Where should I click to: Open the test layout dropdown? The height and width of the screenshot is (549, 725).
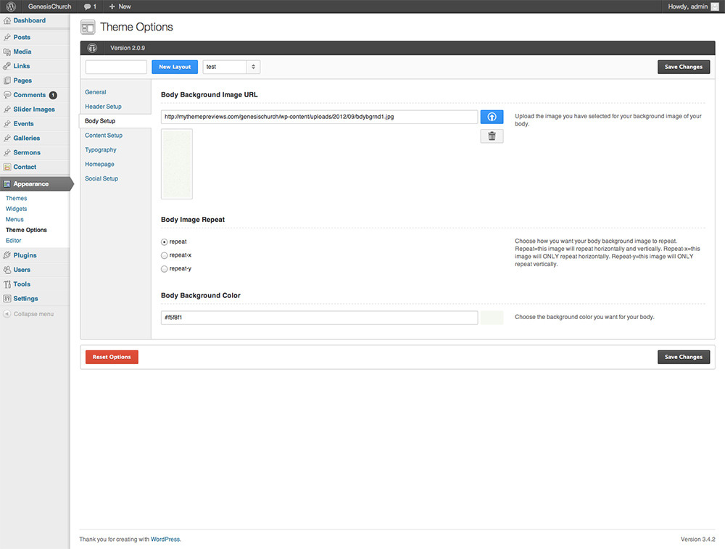[x=231, y=67]
